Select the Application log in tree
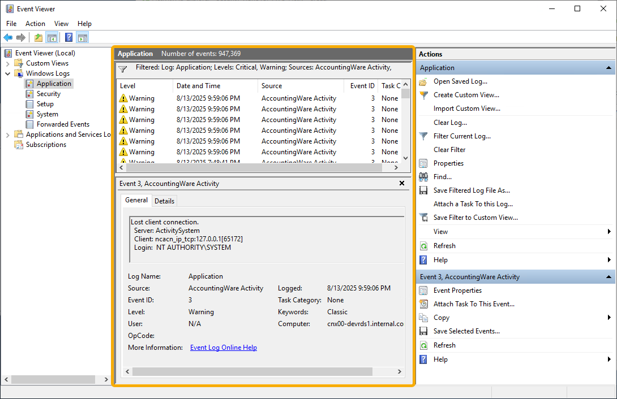617x399 pixels. pos(54,84)
